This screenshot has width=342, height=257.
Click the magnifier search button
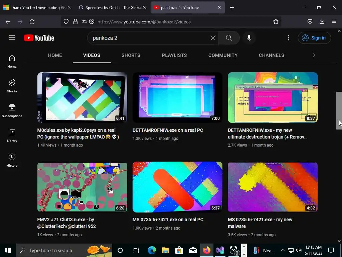tap(229, 38)
